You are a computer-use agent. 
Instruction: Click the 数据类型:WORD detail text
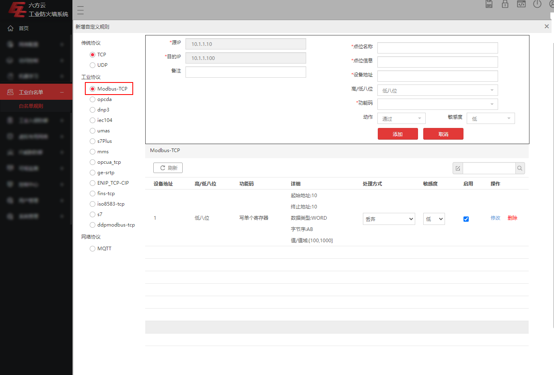(309, 218)
